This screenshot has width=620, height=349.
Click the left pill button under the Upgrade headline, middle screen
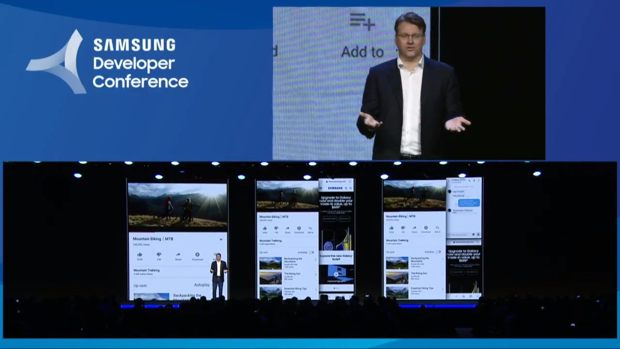pos(330,219)
